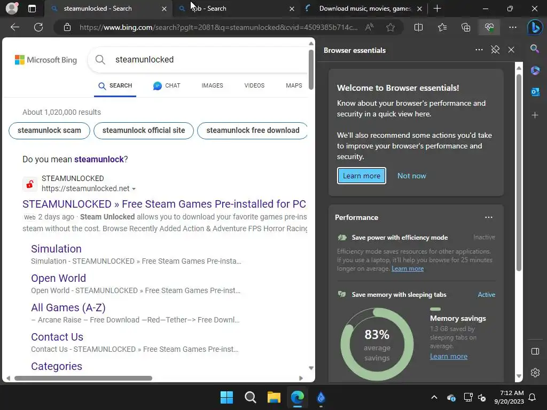This screenshot has width=547, height=410.
Task: Open STEAMUNLOCKED Free Steam Games result
Action: (x=164, y=204)
